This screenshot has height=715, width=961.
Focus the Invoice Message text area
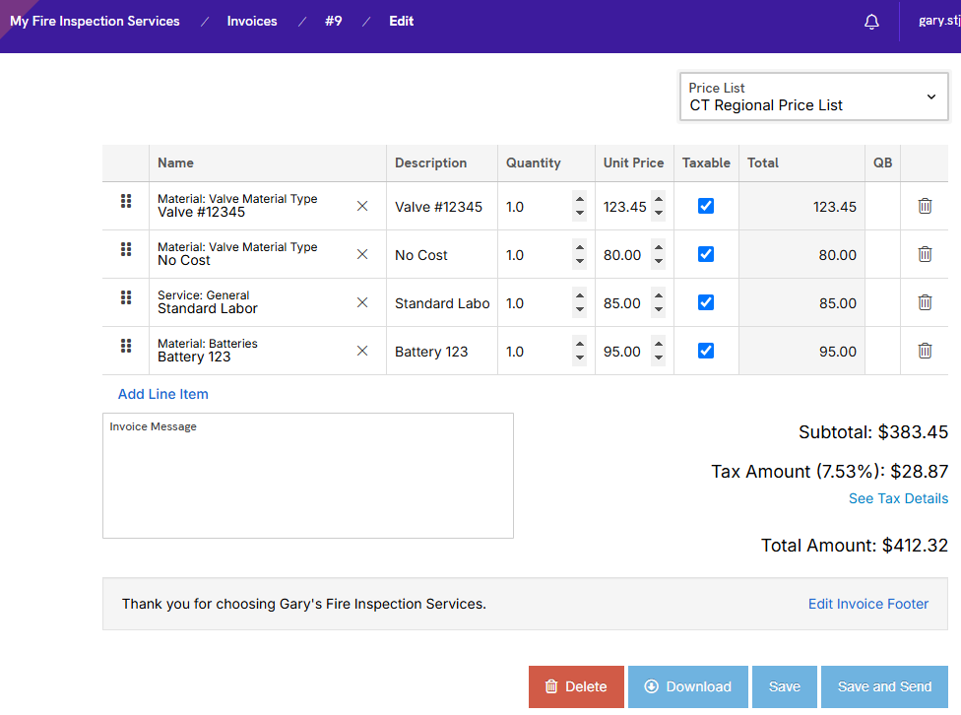tap(308, 476)
